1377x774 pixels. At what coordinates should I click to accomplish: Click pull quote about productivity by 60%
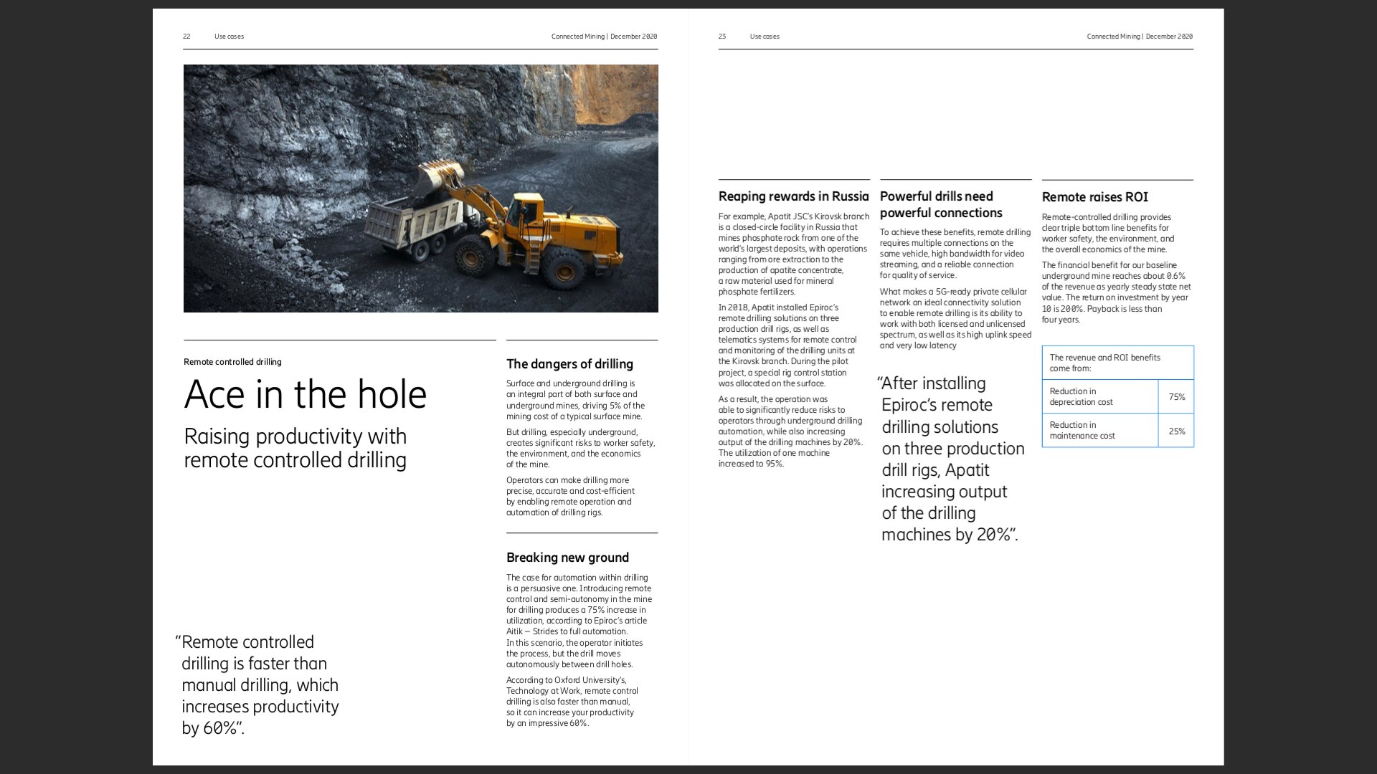[x=257, y=685]
